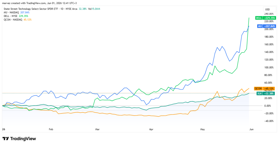The height and width of the screenshot is (145, 279).
Task: Click the DELL · NYSE legend entry
Action: click(x=11, y=16)
